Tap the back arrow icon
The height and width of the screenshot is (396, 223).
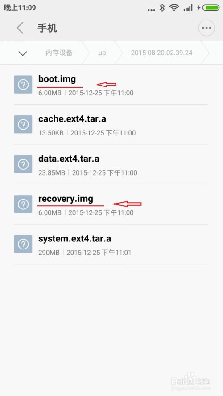click(x=20, y=28)
